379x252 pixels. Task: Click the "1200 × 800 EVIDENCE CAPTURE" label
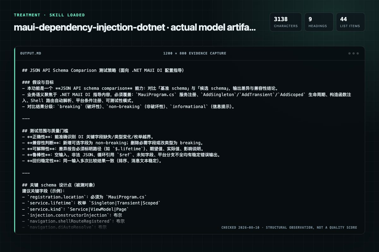coord(195,53)
